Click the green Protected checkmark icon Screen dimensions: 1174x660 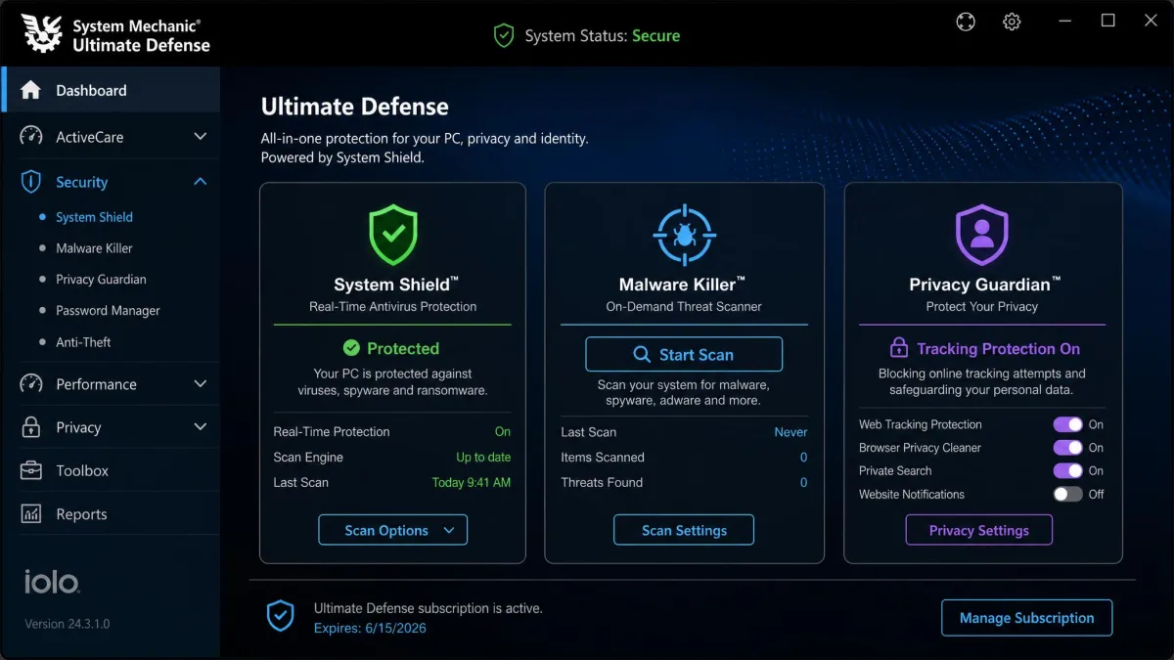[x=351, y=348]
